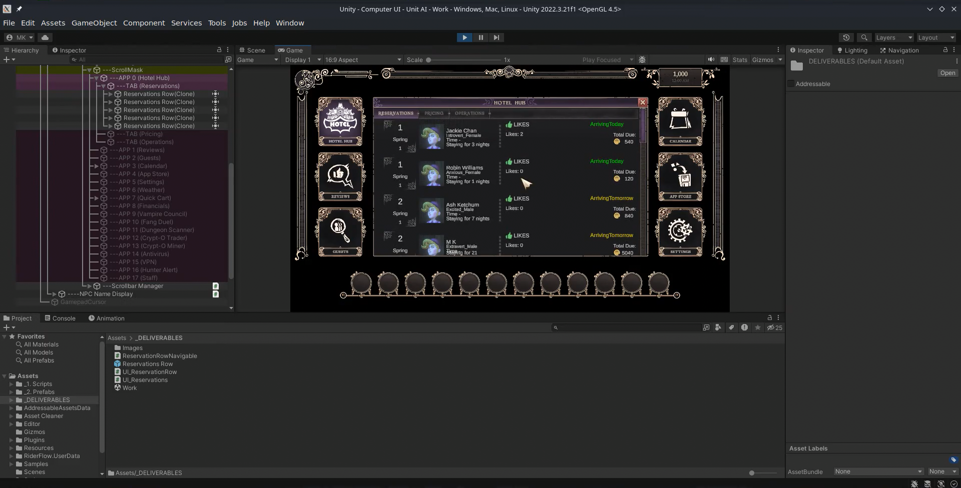The image size is (961, 488).
Task: Click the Open button in Inspector
Action: (947, 73)
